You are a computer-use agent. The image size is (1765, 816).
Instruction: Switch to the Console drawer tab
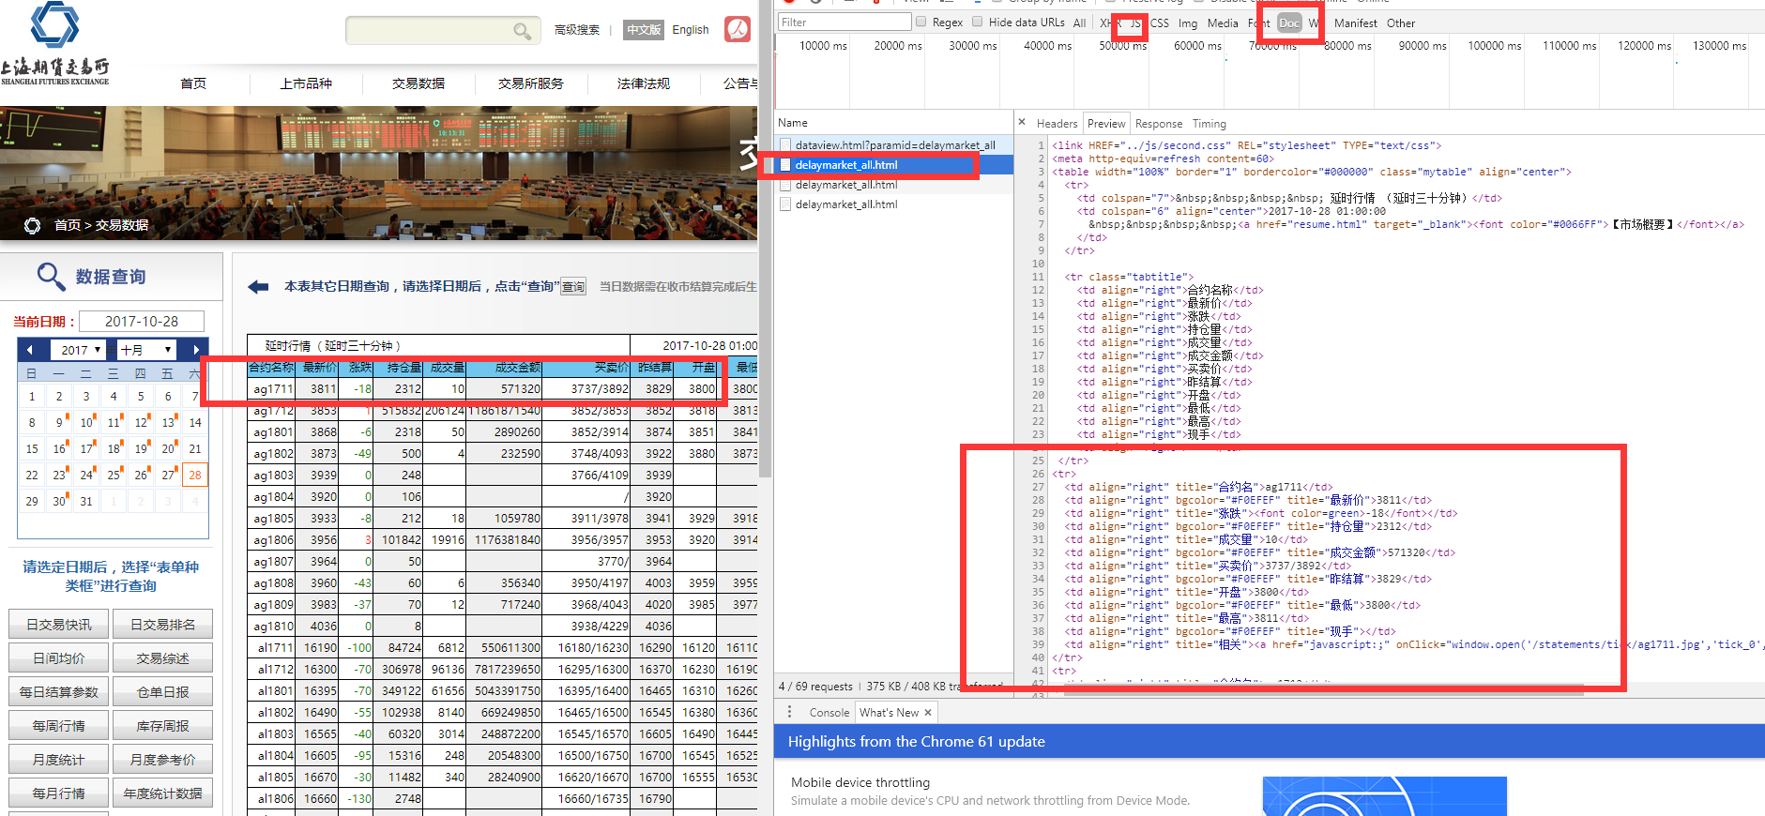pos(829,713)
